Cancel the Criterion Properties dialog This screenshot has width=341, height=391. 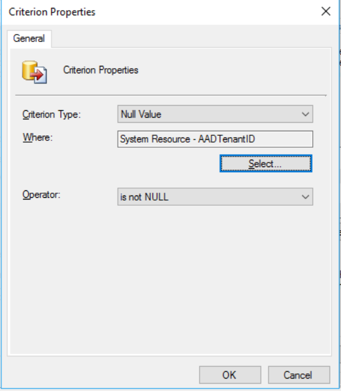[298, 375]
